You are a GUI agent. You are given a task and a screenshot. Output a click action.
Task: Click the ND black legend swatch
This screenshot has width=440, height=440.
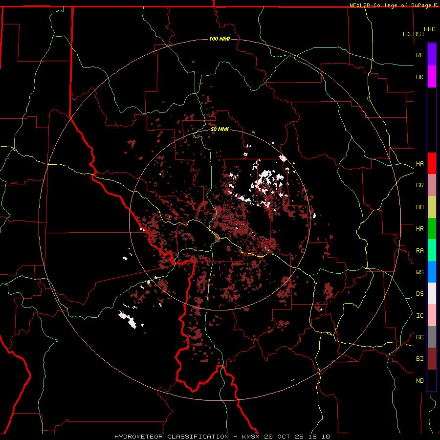coord(432,380)
